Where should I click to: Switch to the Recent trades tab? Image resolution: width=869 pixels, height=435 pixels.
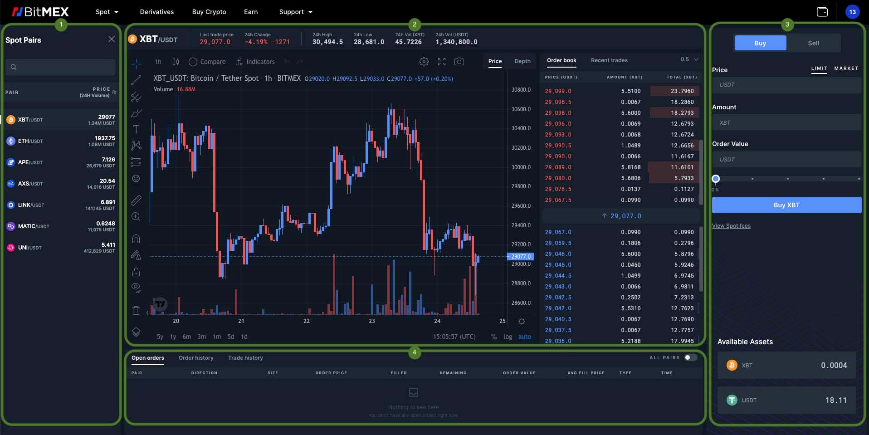click(x=609, y=60)
